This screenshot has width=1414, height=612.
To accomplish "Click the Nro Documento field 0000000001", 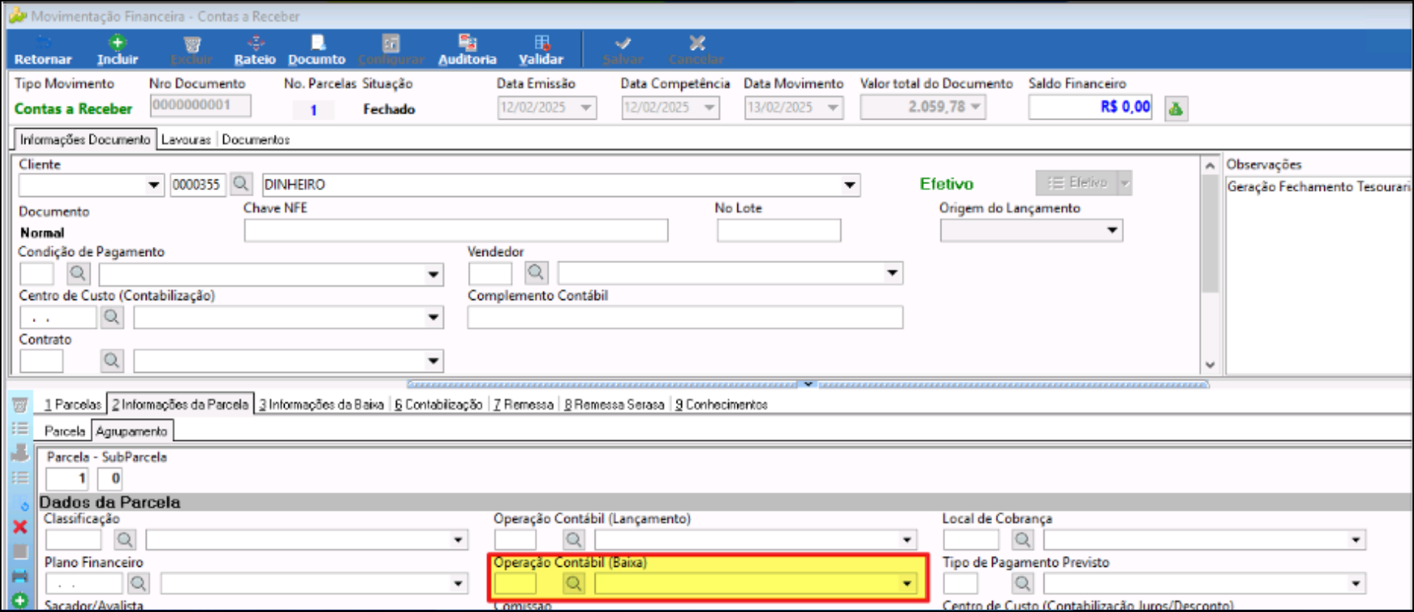I will click(x=200, y=105).
